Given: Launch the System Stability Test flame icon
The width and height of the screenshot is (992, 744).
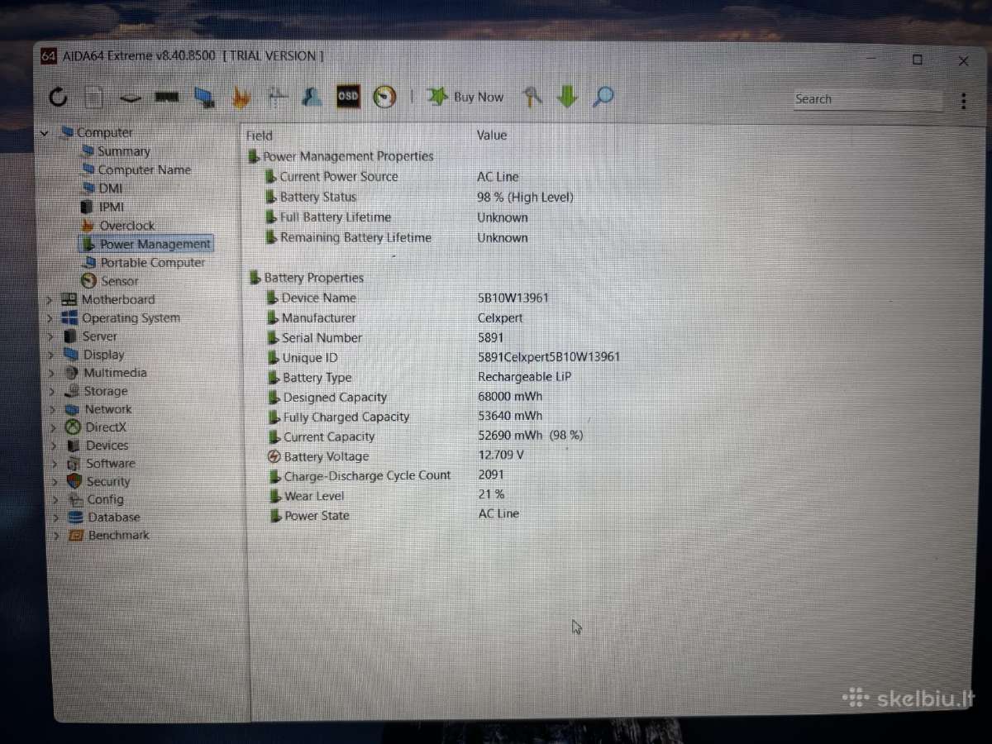Looking at the screenshot, I should coord(241,98).
